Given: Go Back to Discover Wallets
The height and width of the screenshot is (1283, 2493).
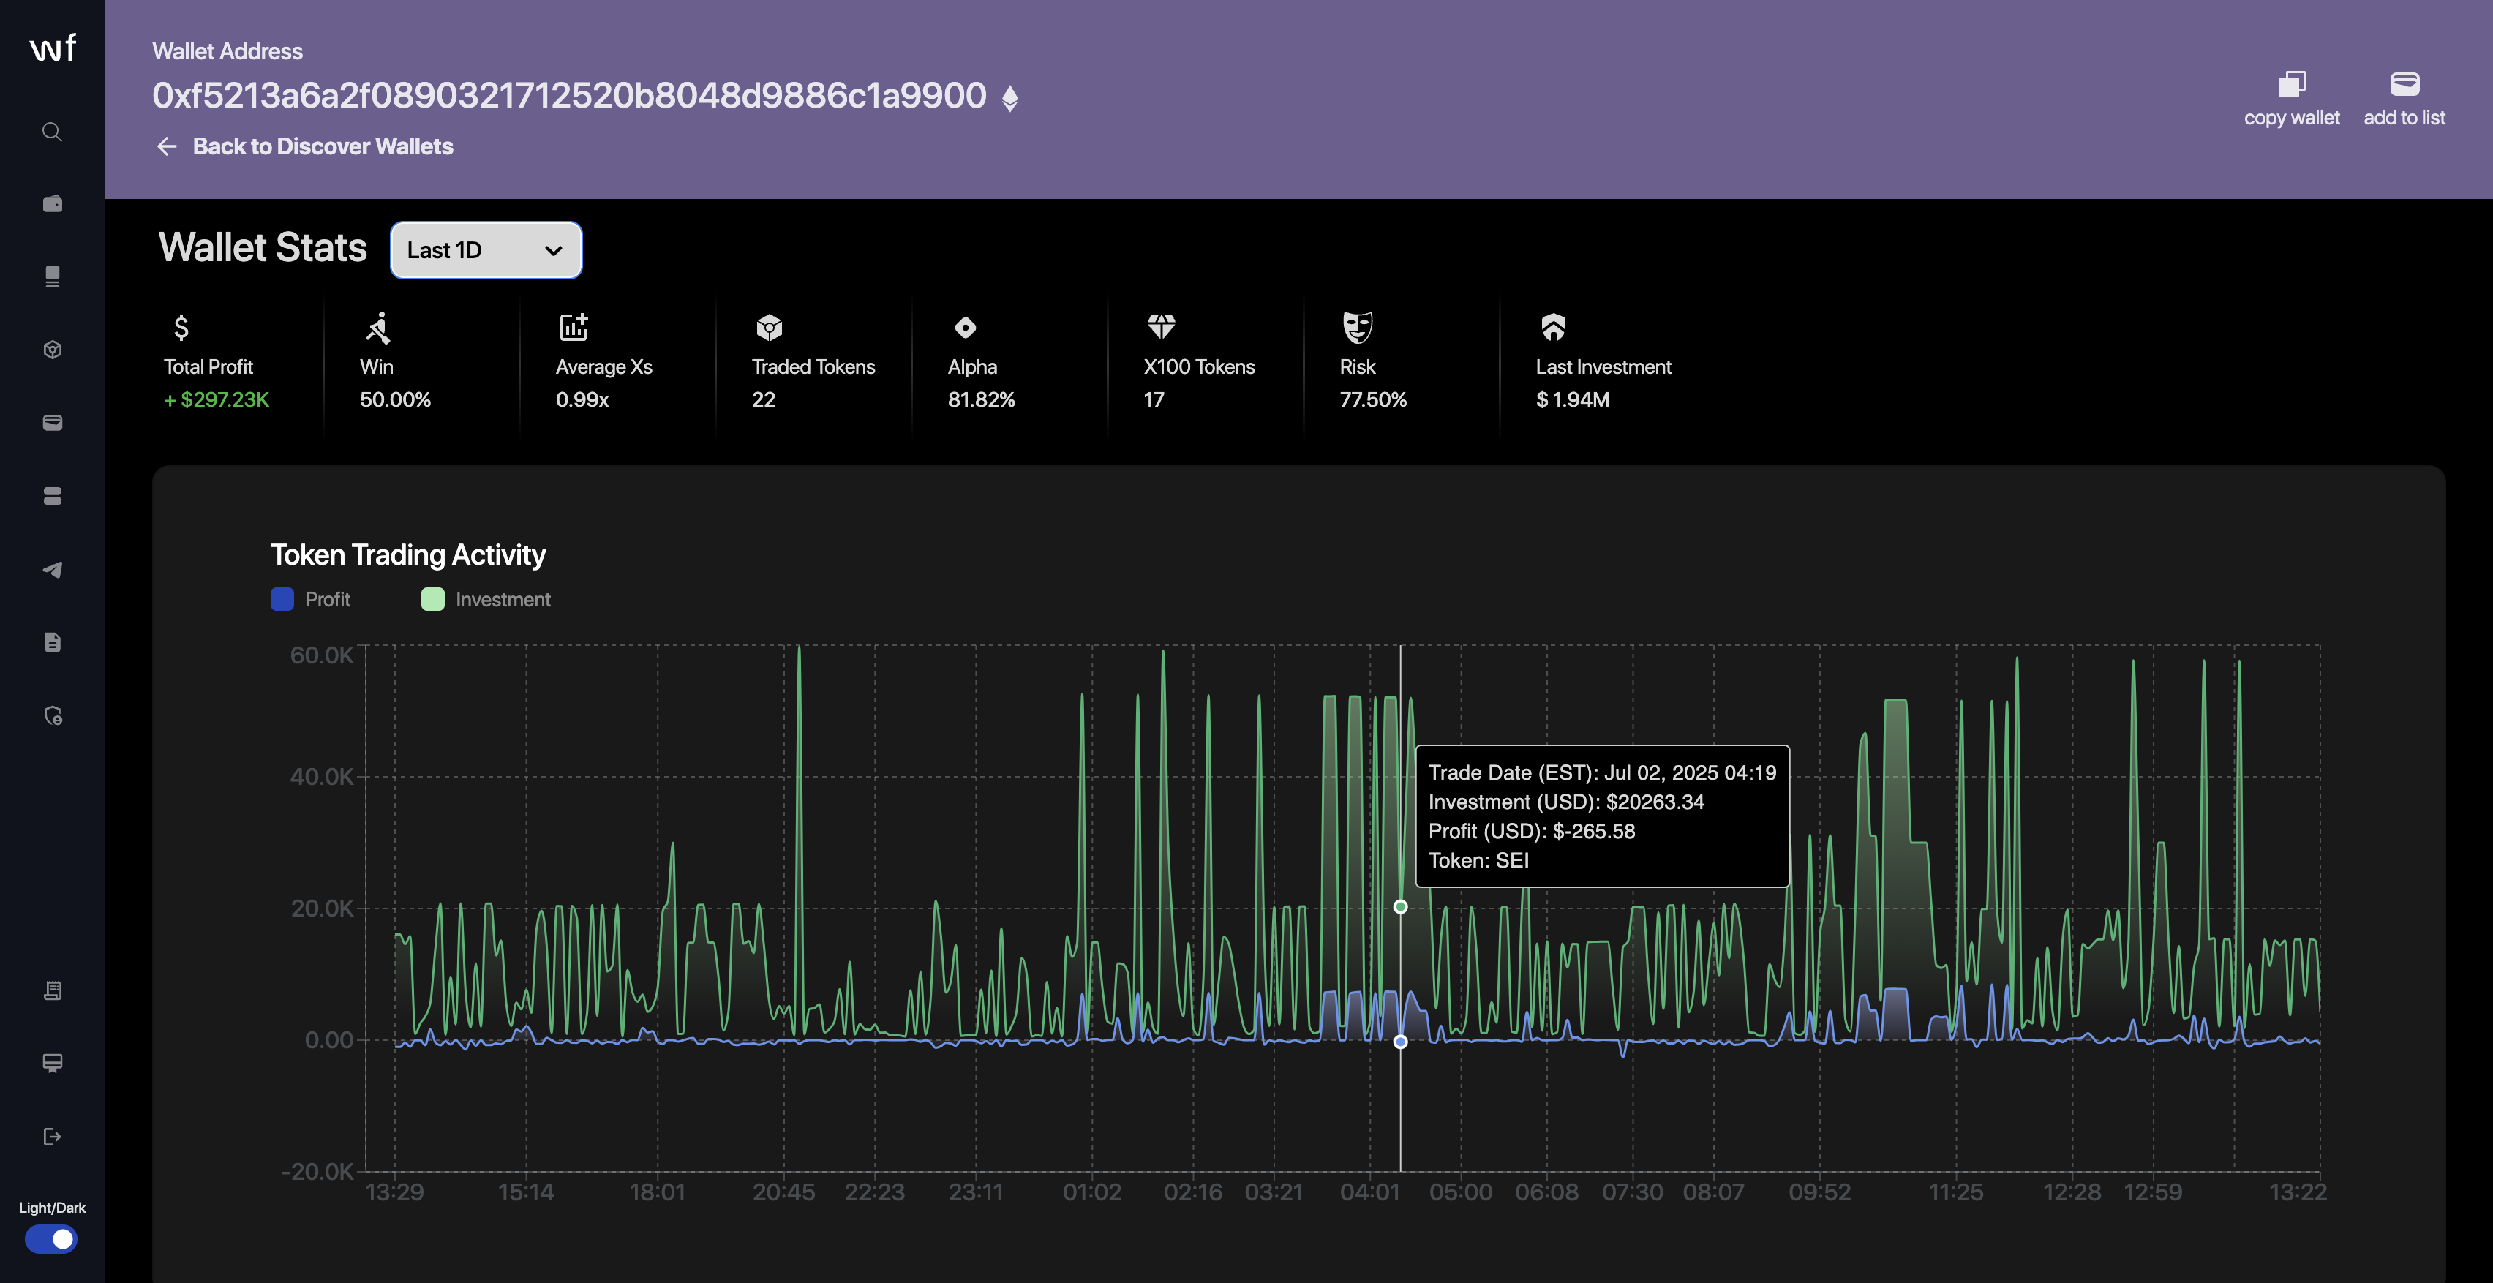Looking at the screenshot, I should click(323, 146).
